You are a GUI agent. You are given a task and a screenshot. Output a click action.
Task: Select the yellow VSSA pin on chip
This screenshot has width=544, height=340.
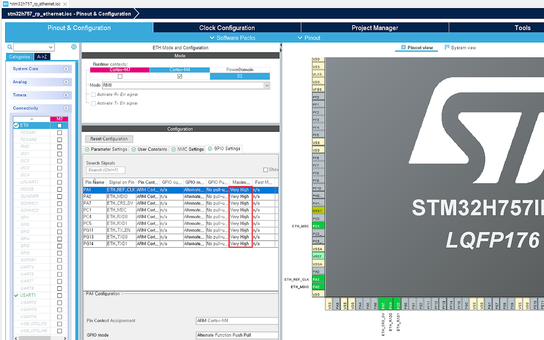coord(318,249)
